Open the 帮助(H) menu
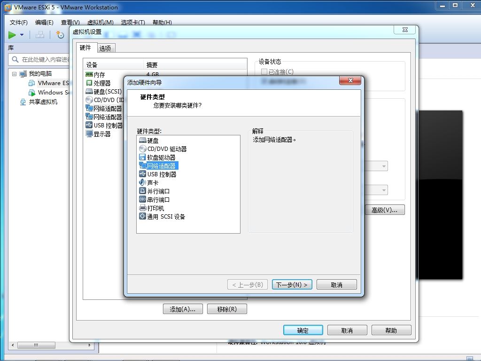Viewport: 481px width, 361px height. coord(162,23)
